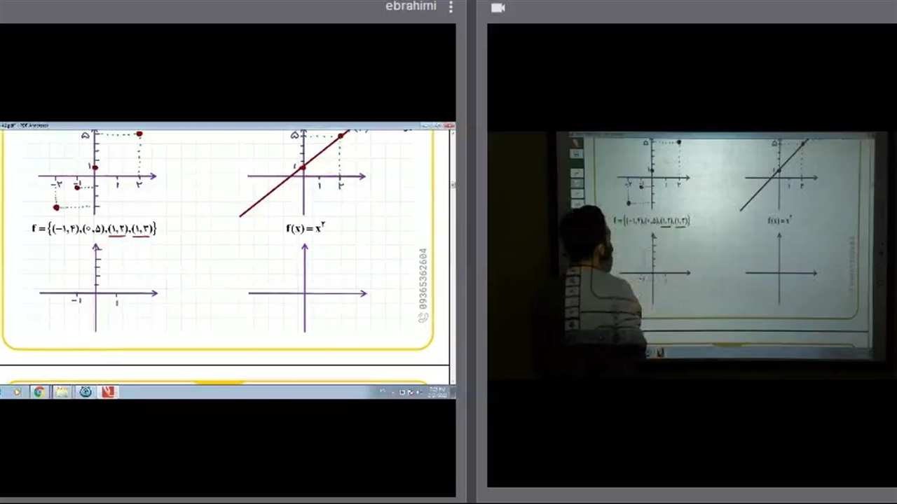Close the shared PDF Annotator window
Viewport: 897px width, 504px height.
point(449,126)
